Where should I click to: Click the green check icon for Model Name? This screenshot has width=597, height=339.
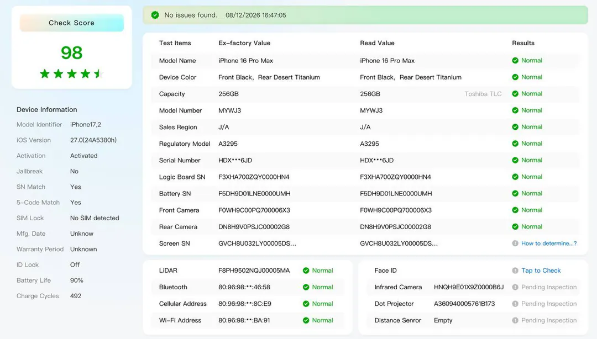[x=515, y=61]
